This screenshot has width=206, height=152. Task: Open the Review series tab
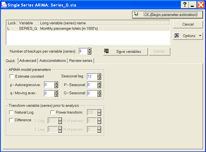click(81, 60)
